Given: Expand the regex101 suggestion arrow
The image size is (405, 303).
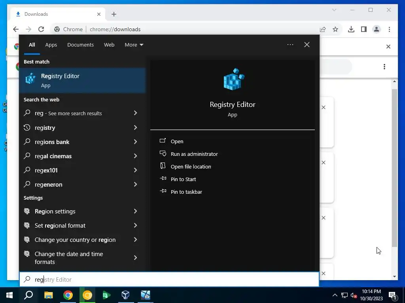Looking at the screenshot, I should (x=135, y=170).
